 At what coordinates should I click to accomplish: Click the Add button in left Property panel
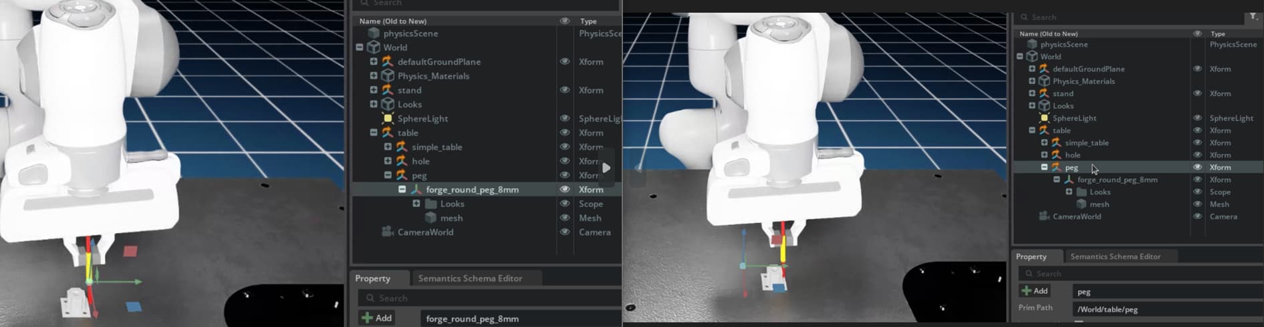tap(377, 318)
